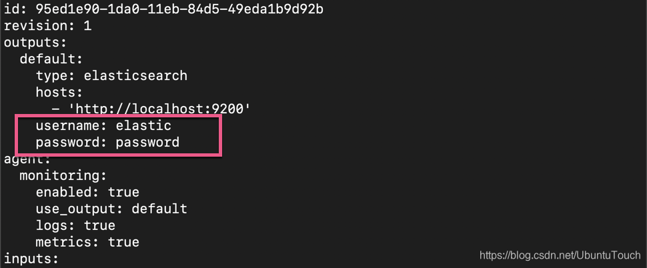Viewport: 647px width, 268px height.
Task: Click the username: elastic line
Action: pos(103,125)
